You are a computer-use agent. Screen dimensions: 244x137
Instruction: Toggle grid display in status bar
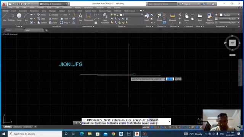coord(152,127)
